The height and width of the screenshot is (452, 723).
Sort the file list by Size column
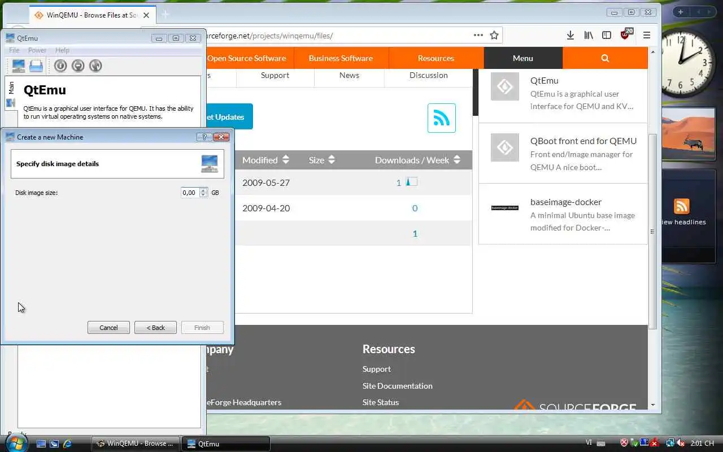point(322,160)
